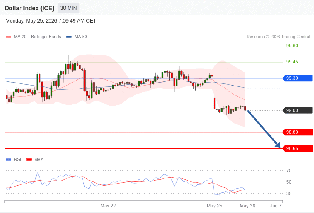314x213 pixels.
Task: Click the red 9MA legend swatch
Action: [x=29, y=160]
